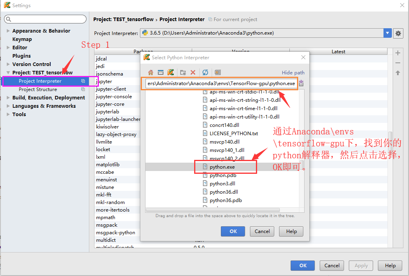Expand the Editor settings node

(x=8, y=47)
